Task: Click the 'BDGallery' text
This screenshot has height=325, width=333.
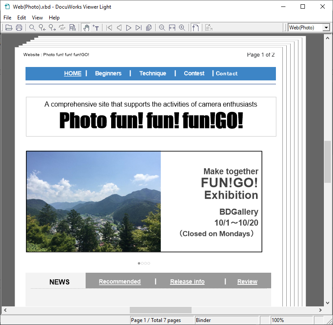Action: 239,212
